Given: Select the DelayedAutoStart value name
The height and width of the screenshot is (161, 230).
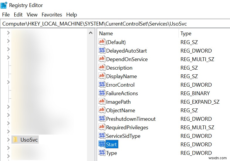Looking at the screenshot, I should [127, 51].
